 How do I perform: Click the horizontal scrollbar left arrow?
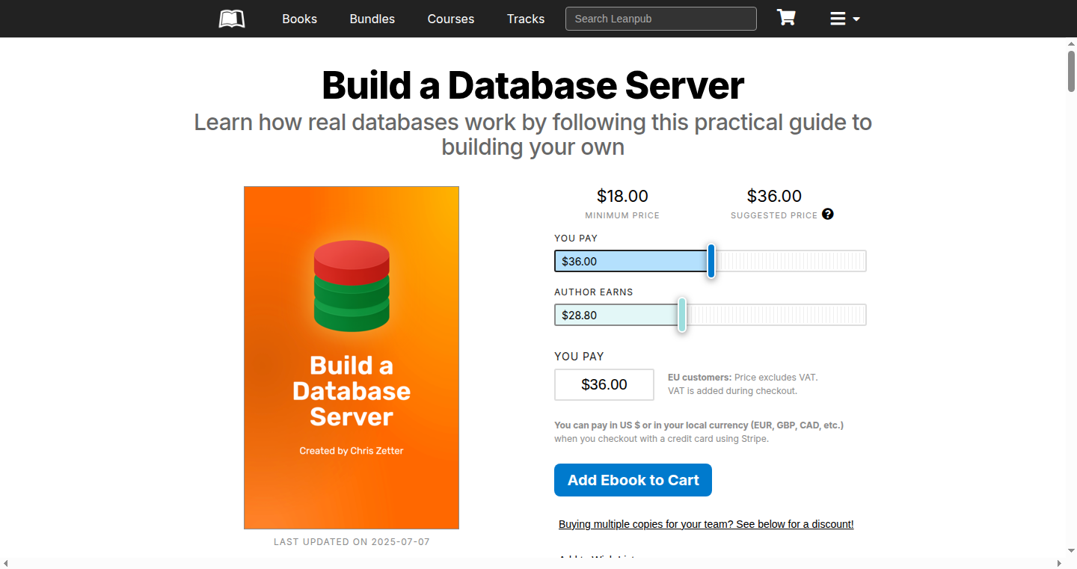pyautogui.click(x=6, y=563)
